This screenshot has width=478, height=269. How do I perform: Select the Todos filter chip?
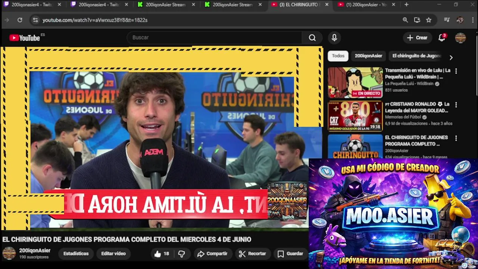pos(338,56)
